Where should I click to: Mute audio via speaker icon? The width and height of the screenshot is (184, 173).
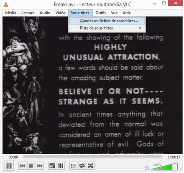pyautogui.click(x=147, y=168)
